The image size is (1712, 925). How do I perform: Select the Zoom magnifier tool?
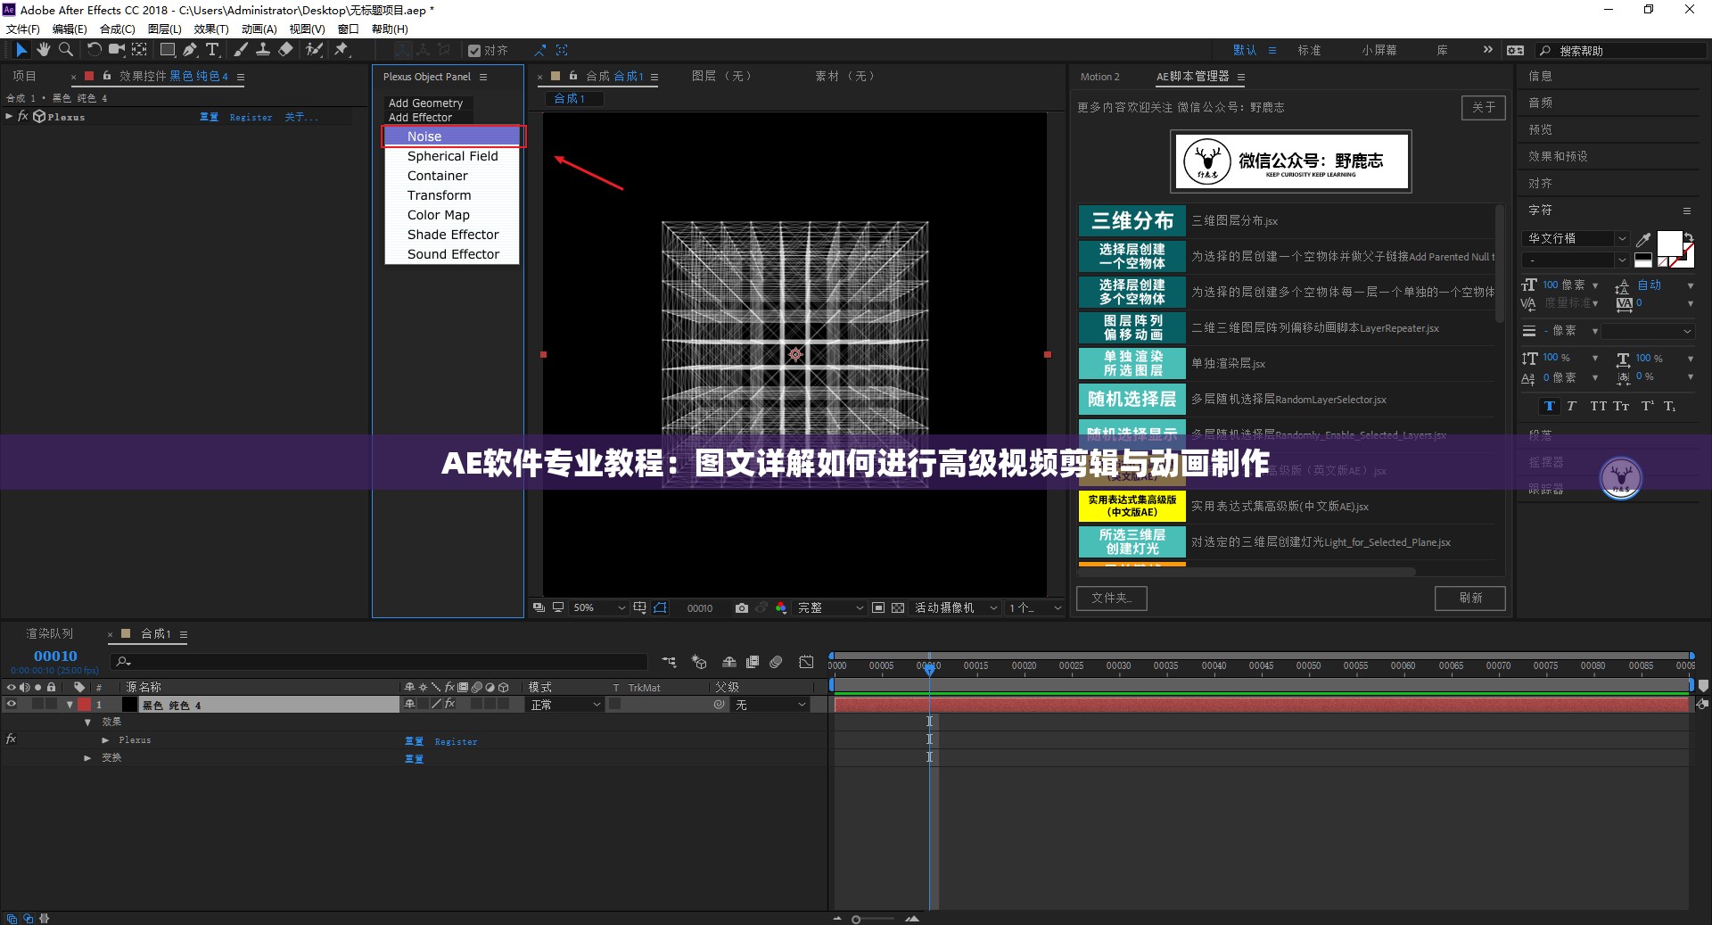65,50
